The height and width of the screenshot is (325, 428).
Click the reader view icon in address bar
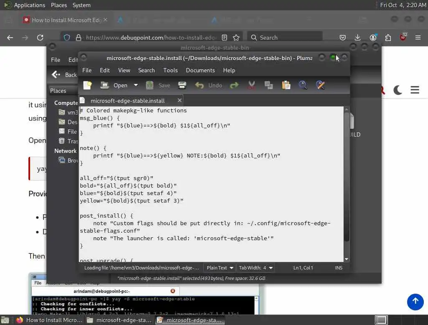pos(224,38)
